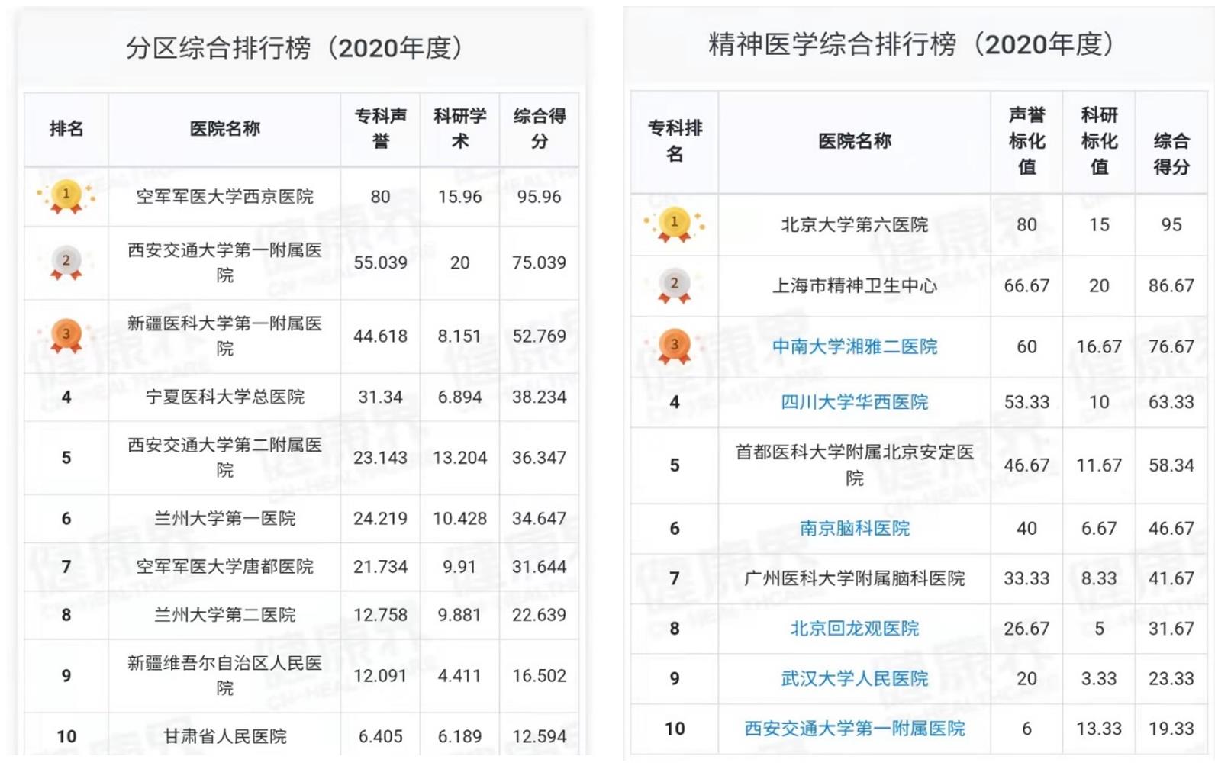The width and height of the screenshot is (1231, 766).
Task: Click the 22.639 score value
Action: click(x=540, y=615)
